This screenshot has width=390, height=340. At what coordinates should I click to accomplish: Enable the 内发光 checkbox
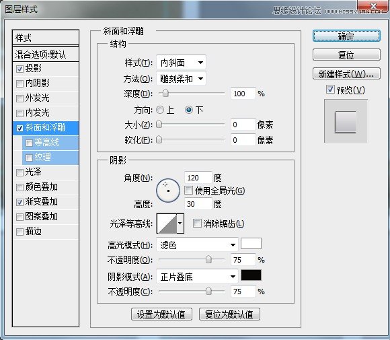pyautogui.click(x=19, y=113)
